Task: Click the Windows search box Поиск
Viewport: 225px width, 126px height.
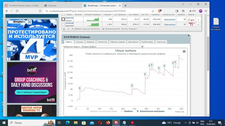Action: click(x=32, y=123)
